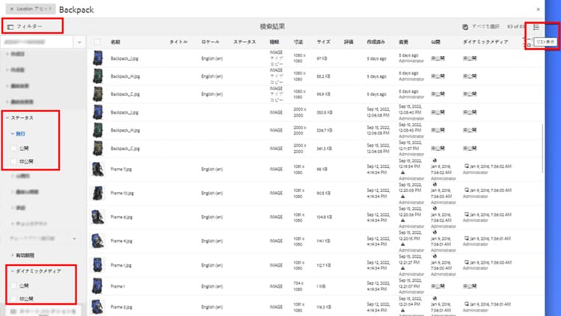This screenshot has width=561, height=316.
Task: Click the すべてを選択 label
Action: (x=485, y=27)
